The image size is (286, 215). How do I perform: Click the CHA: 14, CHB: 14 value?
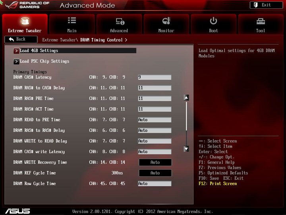[x=107, y=162]
